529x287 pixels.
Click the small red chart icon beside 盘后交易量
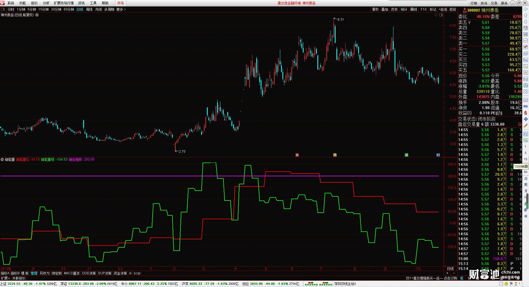click(520, 124)
